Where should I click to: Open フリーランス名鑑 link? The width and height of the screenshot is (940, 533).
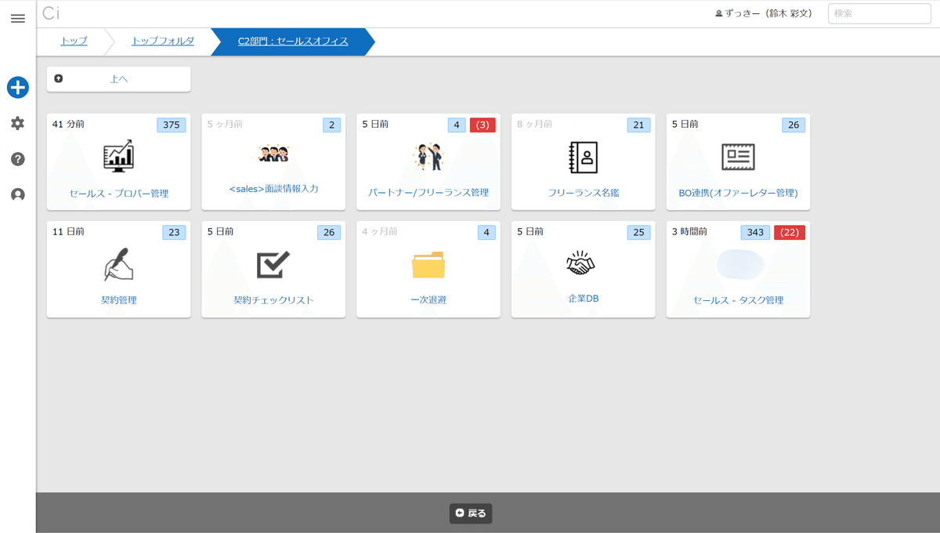tap(584, 193)
